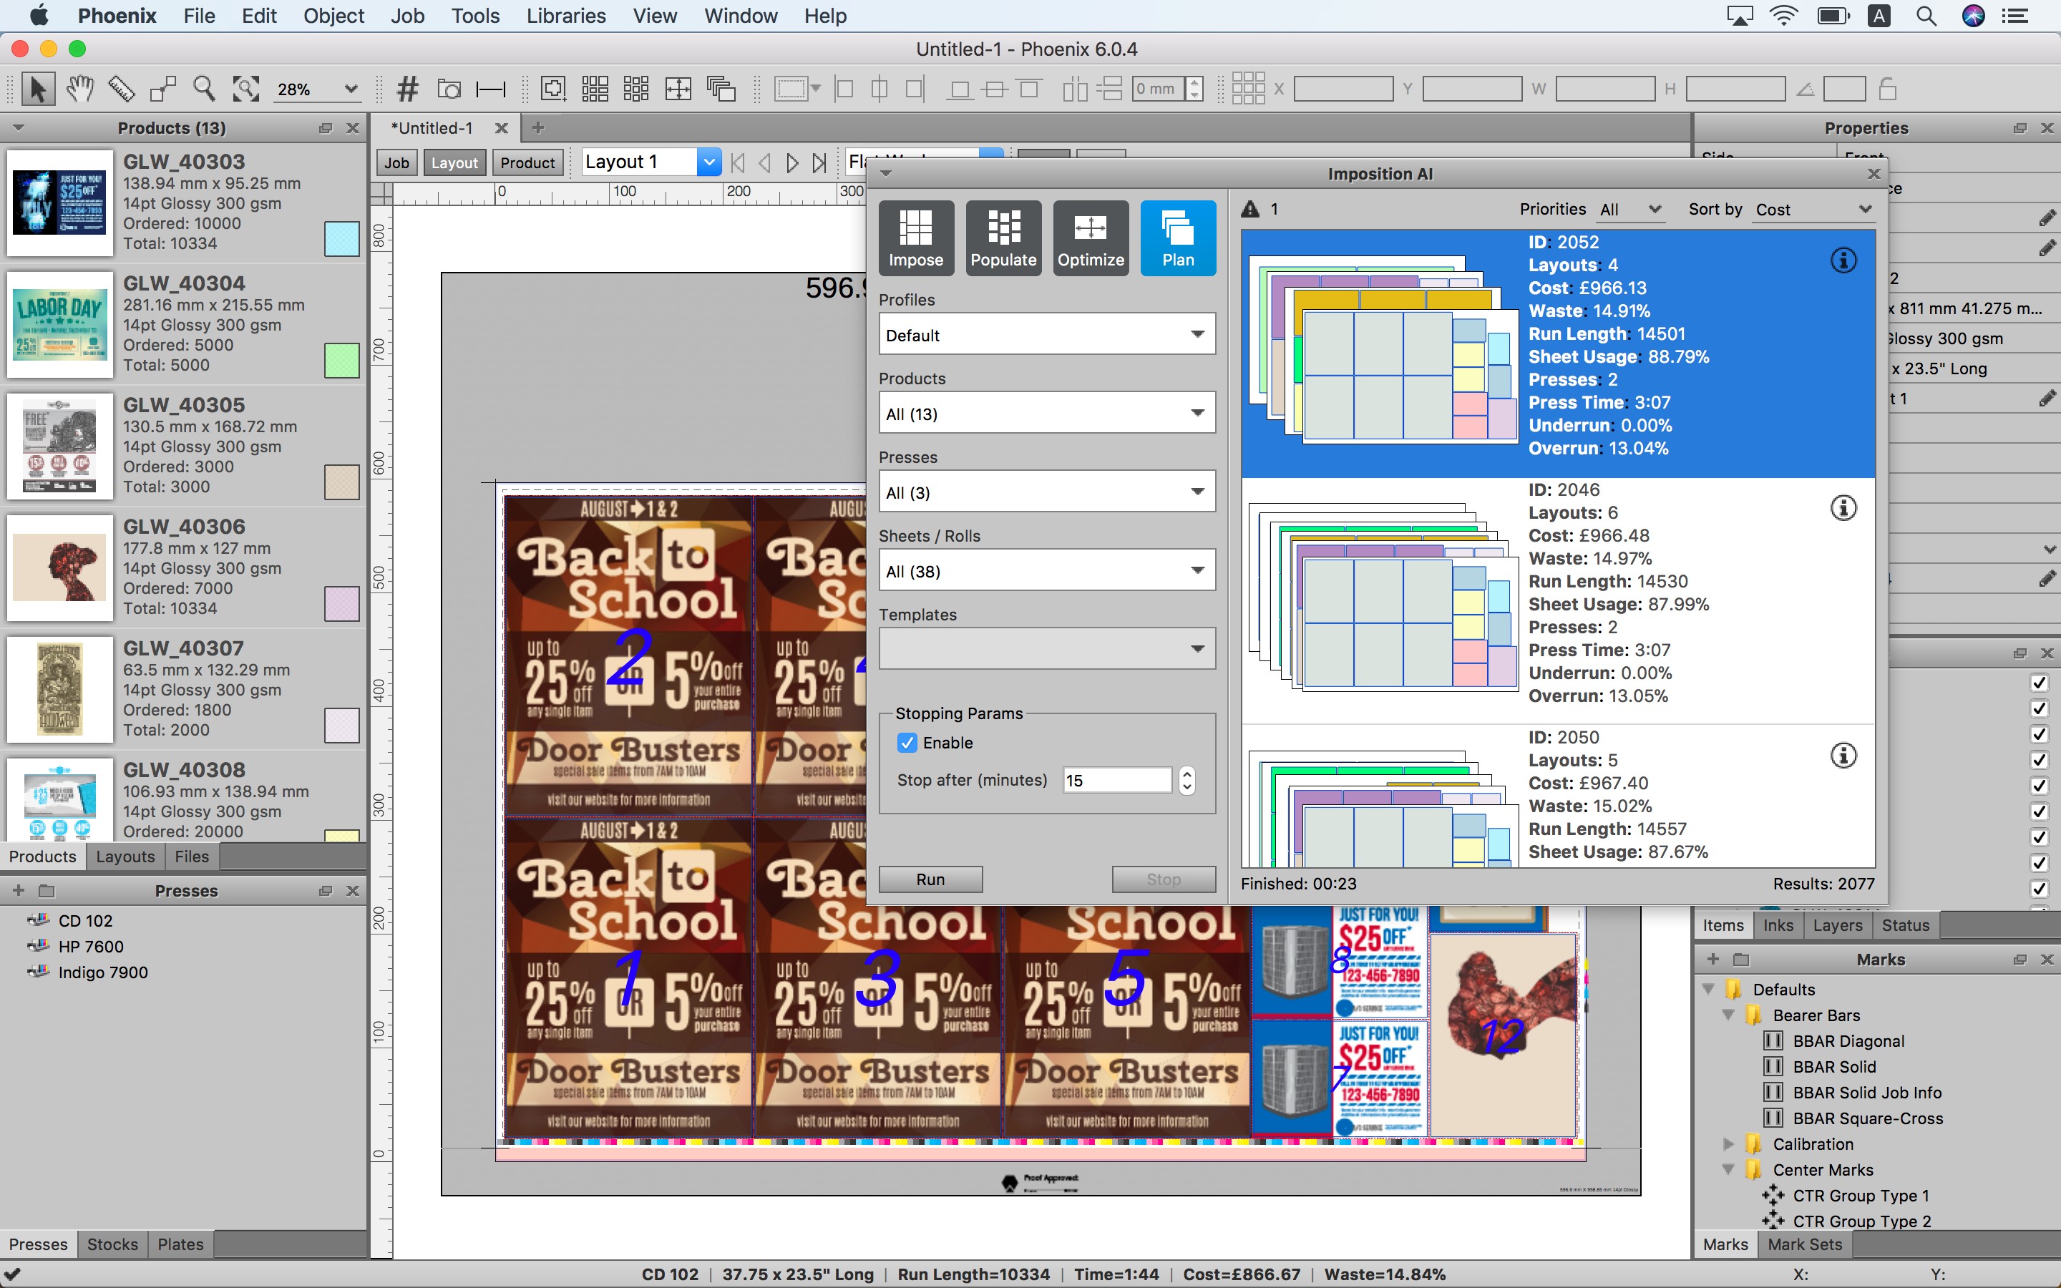
Task: Toggle the topmost checkbox in right panel
Action: coord(2038,683)
